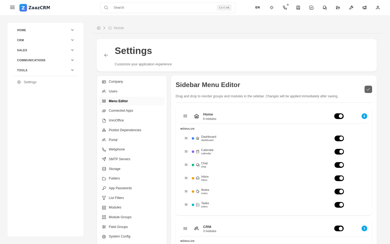Open the chat bubbles icon in top bar
Viewport: 390px width, 244px height.
pyautogui.click(x=325, y=8)
